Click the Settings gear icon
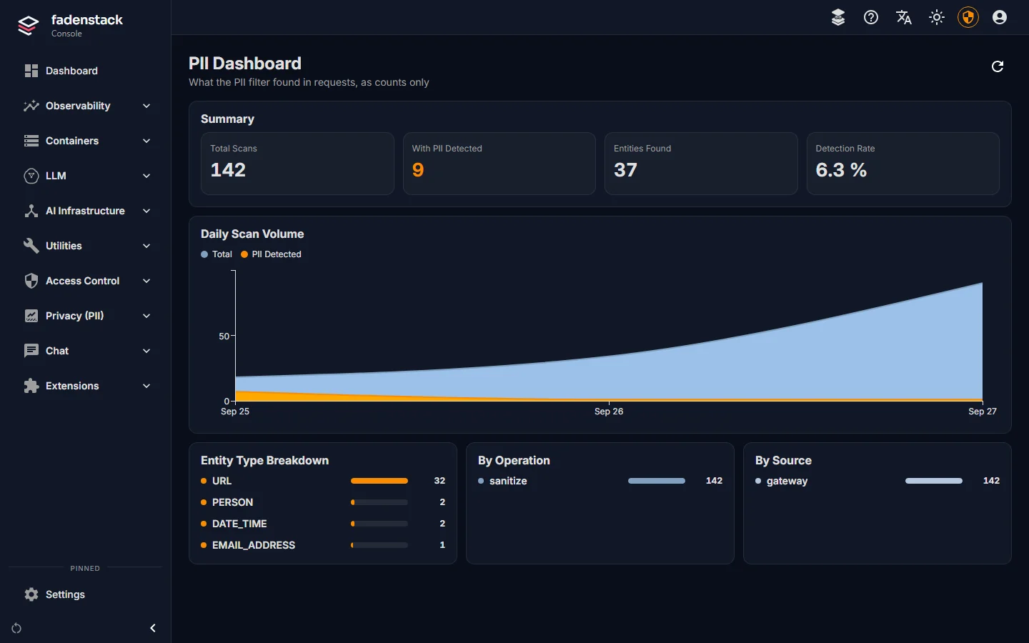This screenshot has height=643, width=1029. 31,594
